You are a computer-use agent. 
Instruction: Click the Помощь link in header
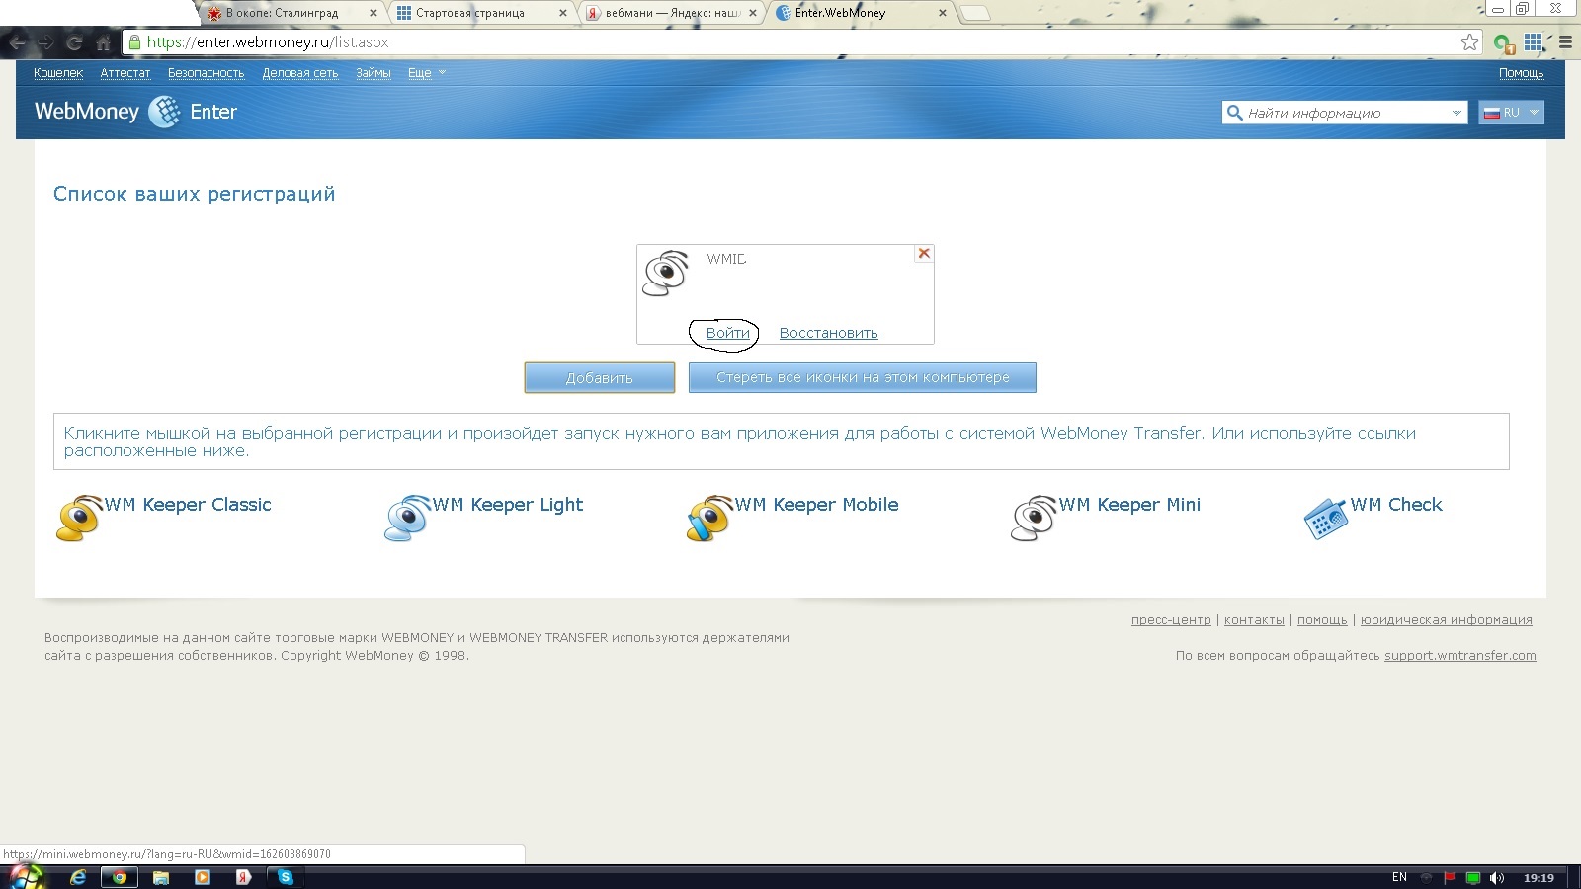pyautogui.click(x=1521, y=73)
